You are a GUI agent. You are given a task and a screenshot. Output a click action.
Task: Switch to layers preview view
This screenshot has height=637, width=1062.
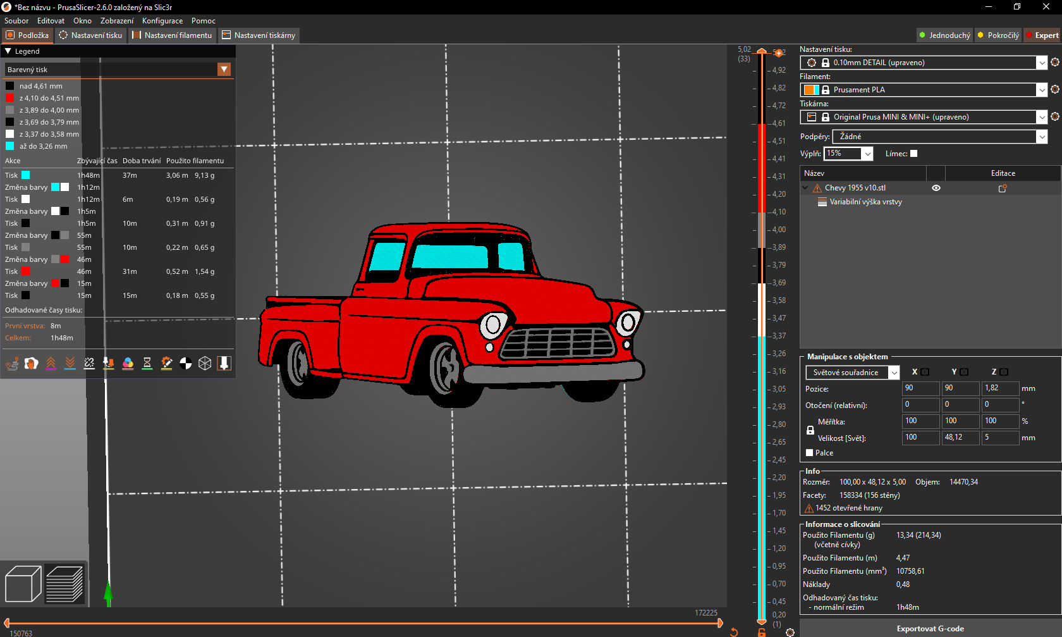[64, 583]
